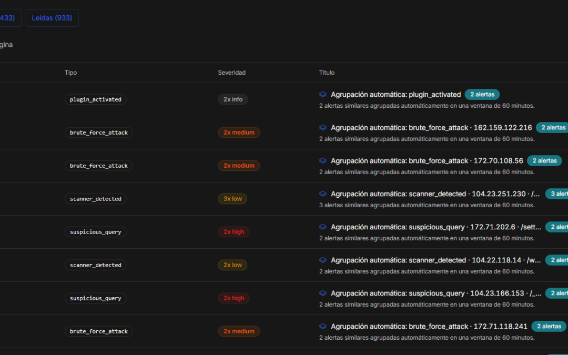Click subtitle text under plugin_activated title
The width and height of the screenshot is (568, 355).
427,106
